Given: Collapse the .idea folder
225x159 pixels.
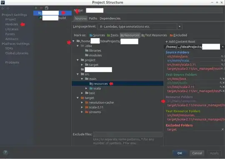Looking at the screenshot, I should click(x=77, y=46).
